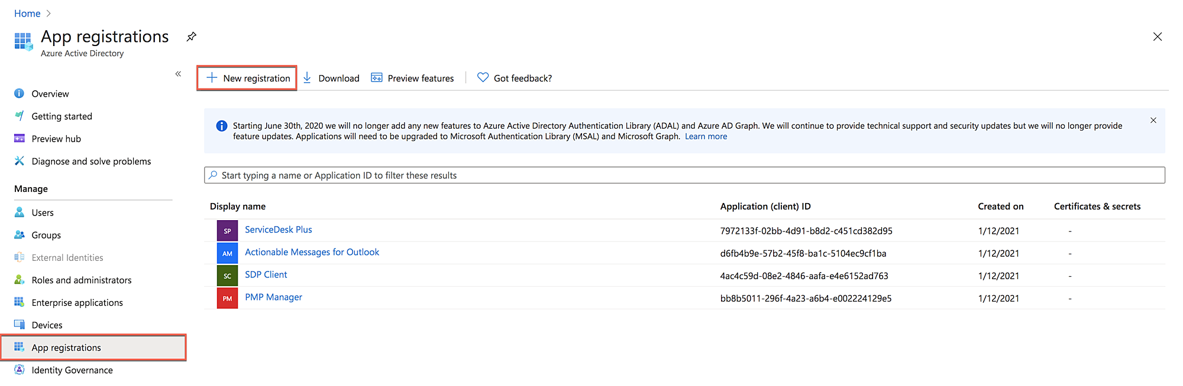The height and width of the screenshot is (386, 1183).
Task: Open the Overview menu item
Action: point(50,94)
